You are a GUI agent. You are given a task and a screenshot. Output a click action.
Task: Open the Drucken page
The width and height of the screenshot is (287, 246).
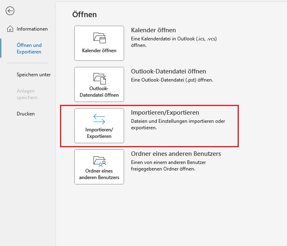(26, 114)
